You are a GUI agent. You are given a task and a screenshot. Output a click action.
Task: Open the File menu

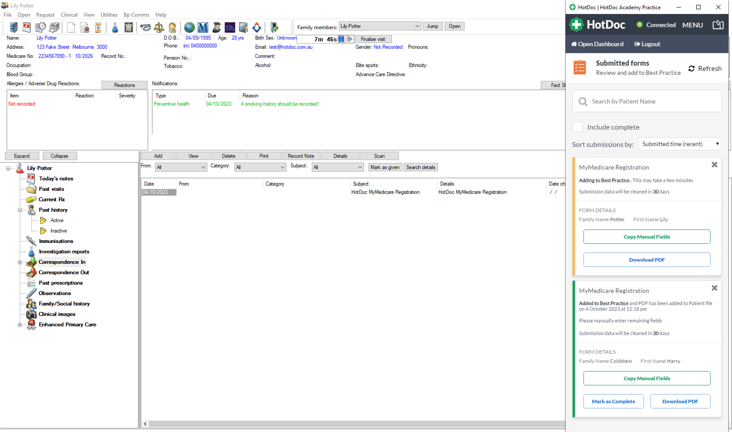click(x=7, y=15)
